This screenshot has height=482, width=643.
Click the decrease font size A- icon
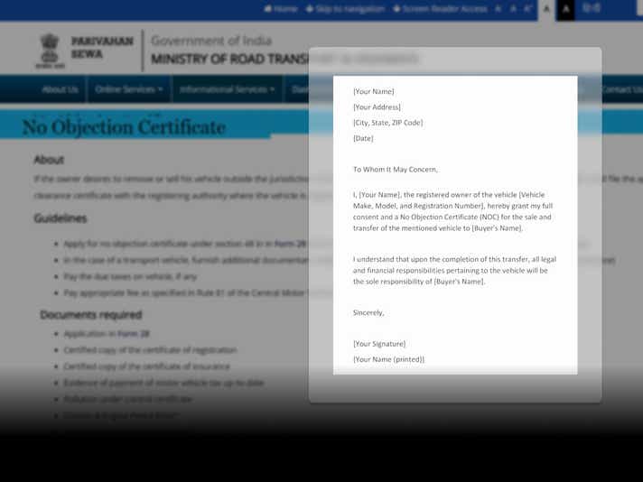498,9
